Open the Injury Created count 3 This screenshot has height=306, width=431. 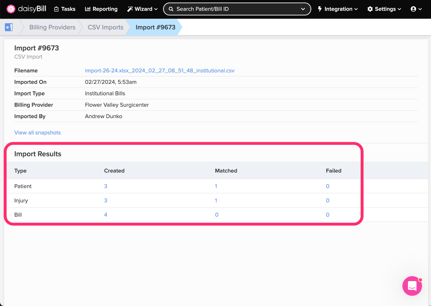(106, 200)
